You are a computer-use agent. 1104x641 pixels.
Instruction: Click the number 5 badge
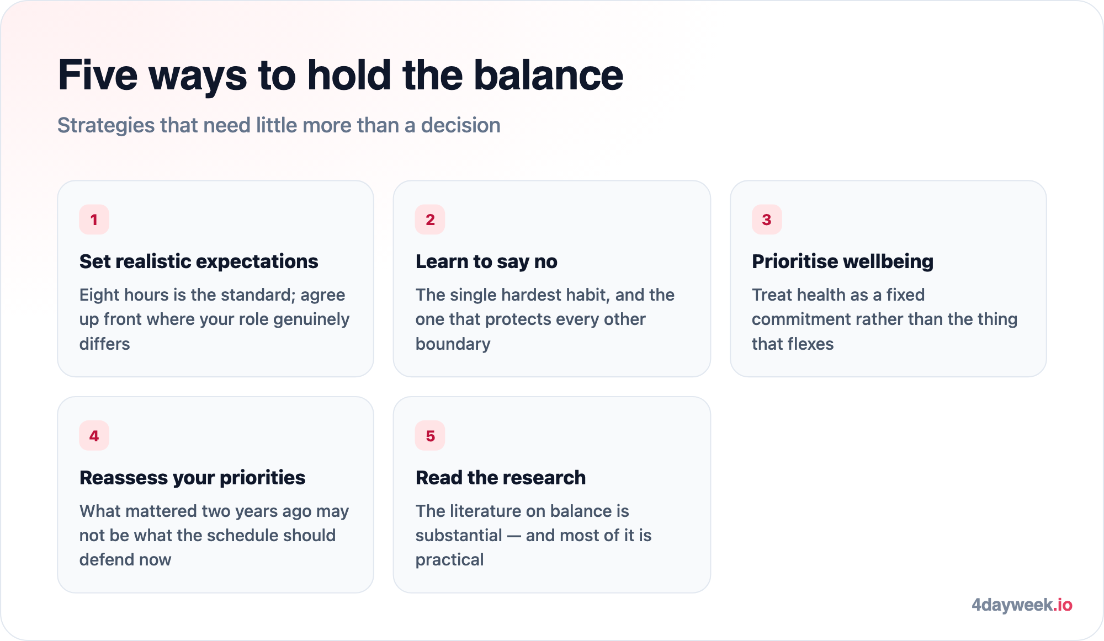430,436
